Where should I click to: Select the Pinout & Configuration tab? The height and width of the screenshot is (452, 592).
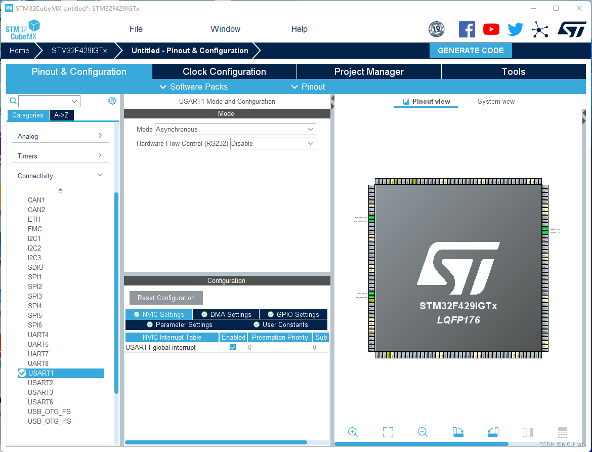click(79, 71)
